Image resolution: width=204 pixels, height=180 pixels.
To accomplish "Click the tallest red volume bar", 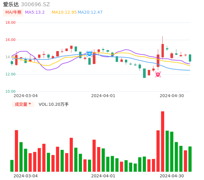I will click(x=163, y=141).
